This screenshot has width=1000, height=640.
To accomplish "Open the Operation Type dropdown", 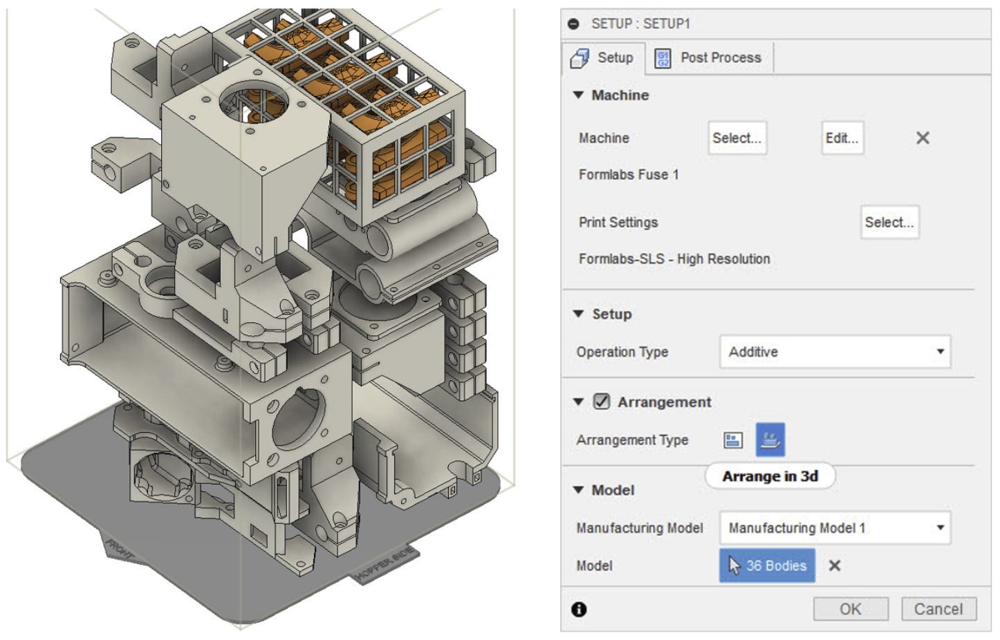I will (x=835, y=352).
